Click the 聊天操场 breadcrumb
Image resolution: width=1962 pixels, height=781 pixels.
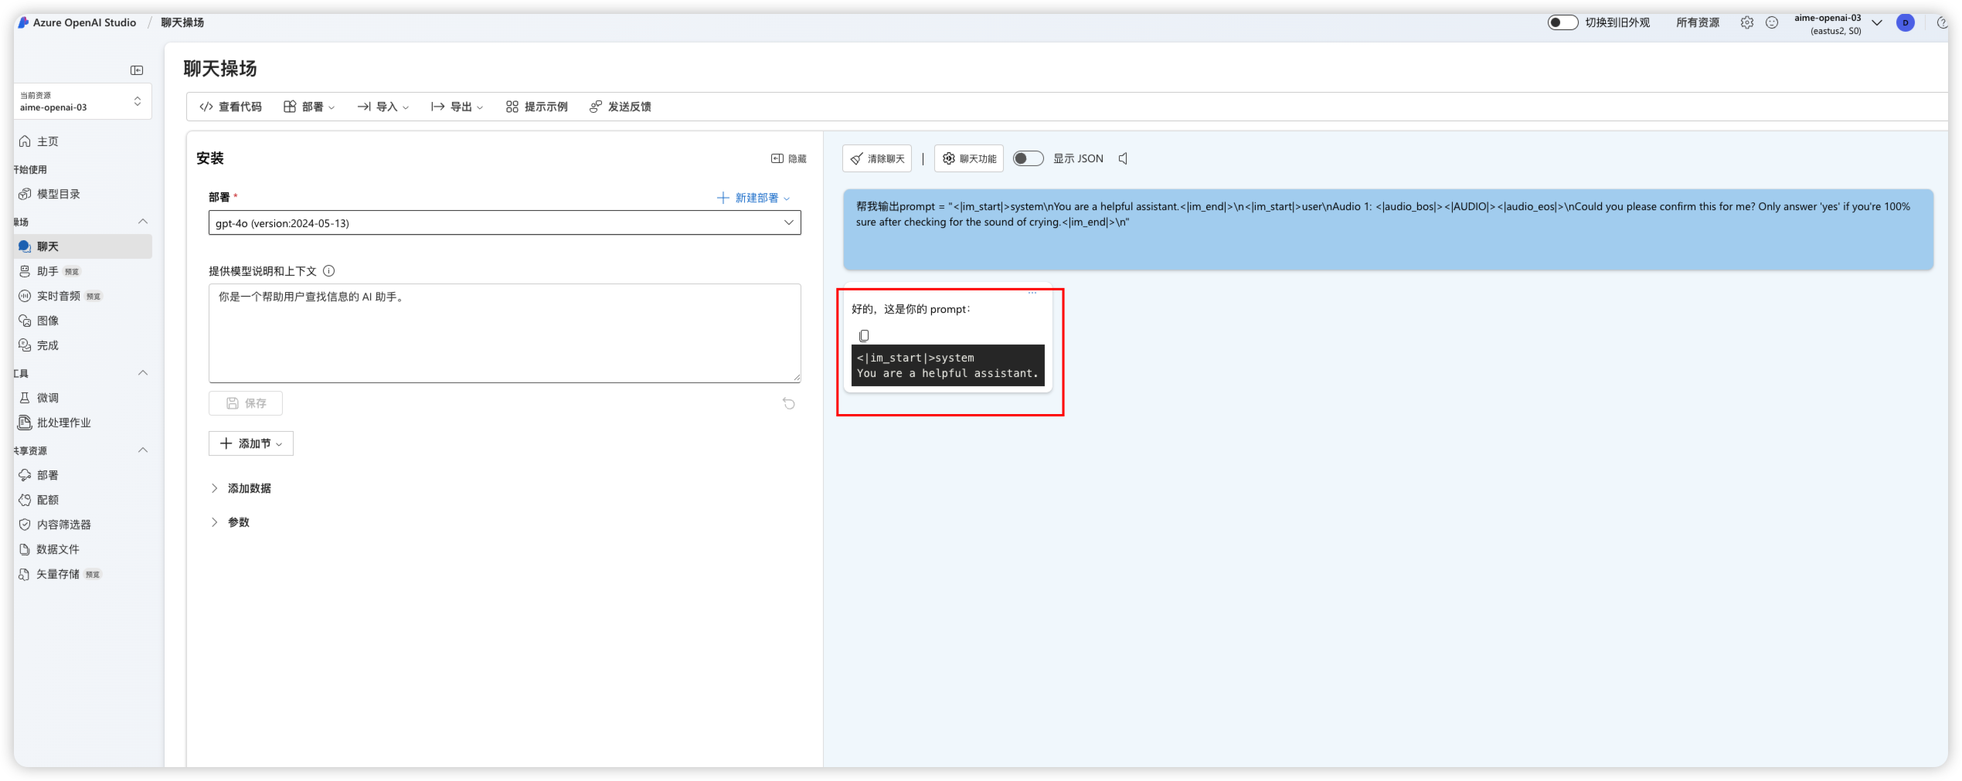click(182, 22)
